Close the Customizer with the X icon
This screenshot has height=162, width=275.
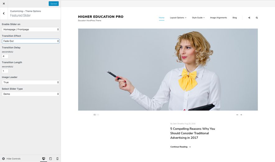pyautogui.click(x=4, y=4)
